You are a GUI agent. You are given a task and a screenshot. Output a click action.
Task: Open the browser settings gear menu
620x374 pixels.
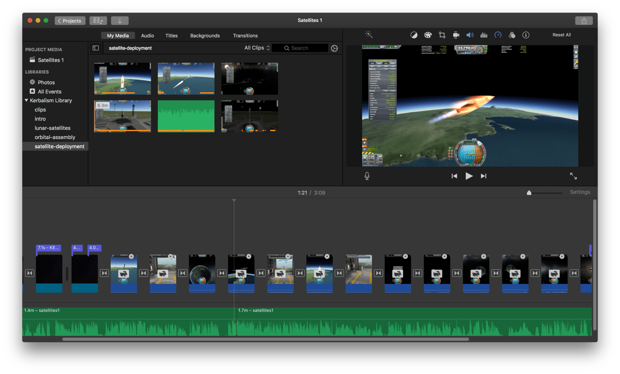point(334,48)
